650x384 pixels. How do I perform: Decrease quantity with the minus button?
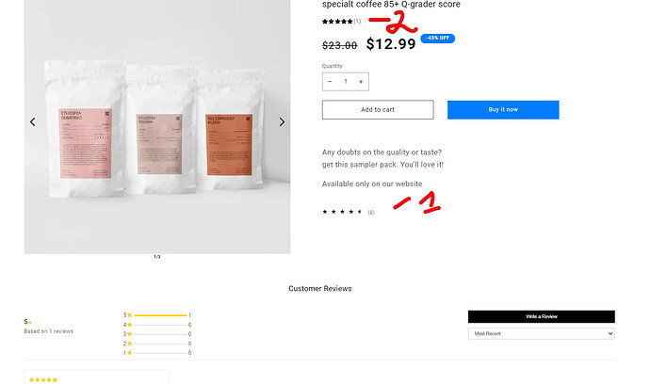click(x=330, y=82)
